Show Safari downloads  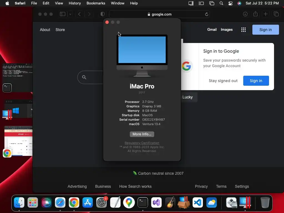tap(245, 14)
